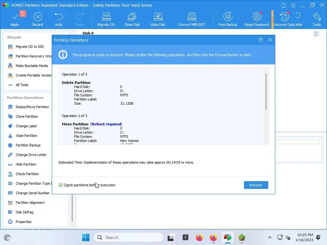This screenshot has width=327, height=245.
Task: Open the taskbar clock and date
Action: [304, 237]
